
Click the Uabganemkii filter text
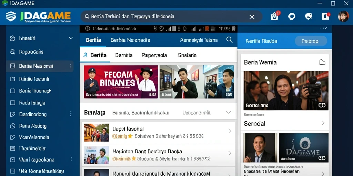click(x=197, y=112)
